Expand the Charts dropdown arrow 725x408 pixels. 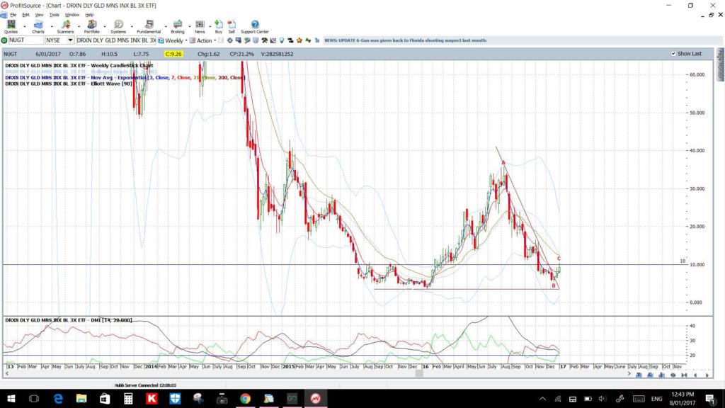(x=51, y=26)
